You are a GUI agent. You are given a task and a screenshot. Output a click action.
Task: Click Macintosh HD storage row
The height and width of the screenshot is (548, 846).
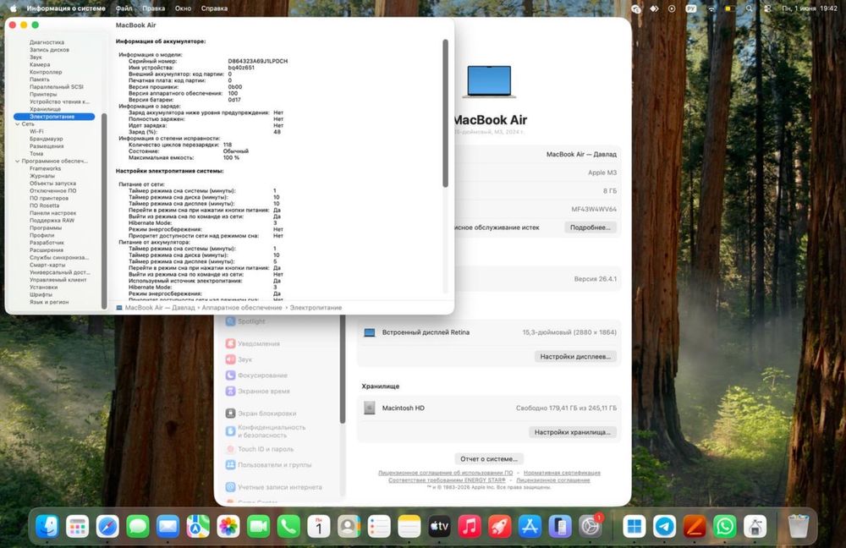[490, 408]
